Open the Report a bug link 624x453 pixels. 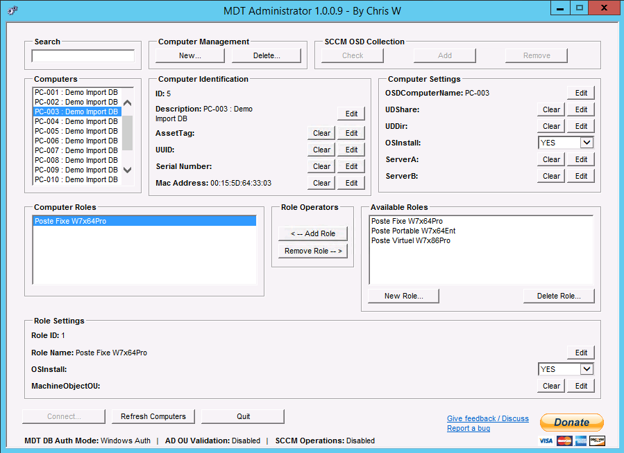(468, 429)
